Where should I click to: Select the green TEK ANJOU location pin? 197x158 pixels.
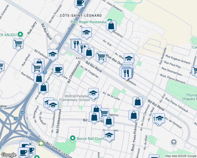tap(20, 34)
